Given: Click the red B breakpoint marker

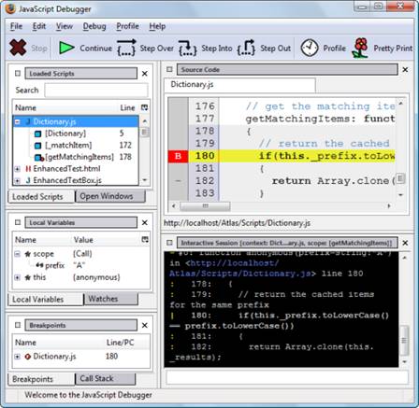Looking at the screenshot, I should pyautogui.click(x=178, y=156).
